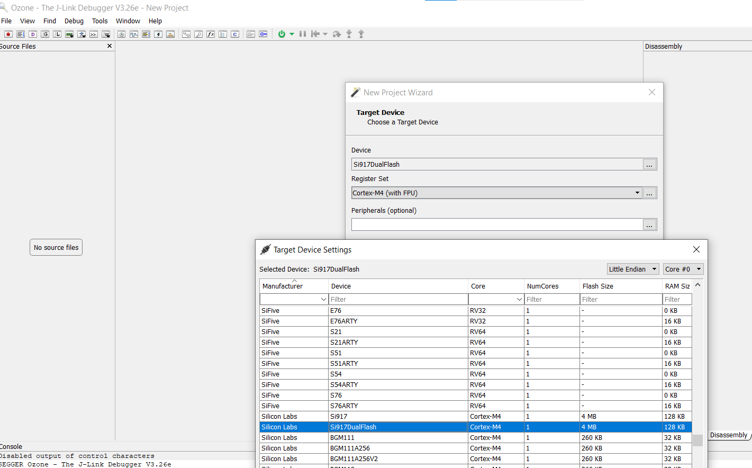Select the BGM111A256V2 device row
The width and height of the screenshot is (752, 468).
pos(476,459)
